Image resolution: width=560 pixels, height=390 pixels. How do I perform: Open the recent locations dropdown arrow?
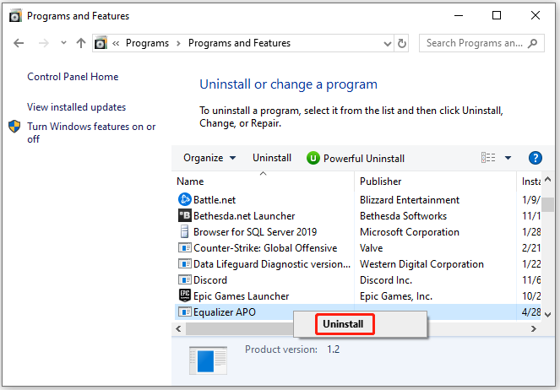click(63, 43)
